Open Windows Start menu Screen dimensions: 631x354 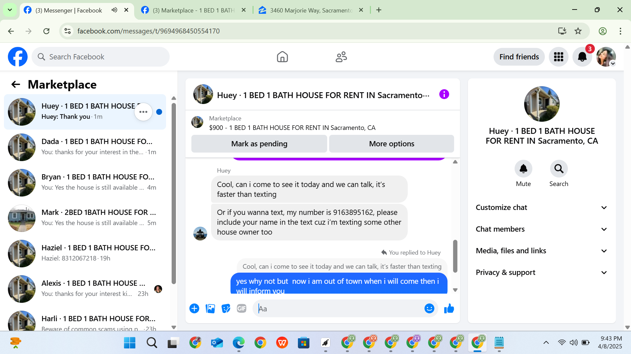(130, 343)
